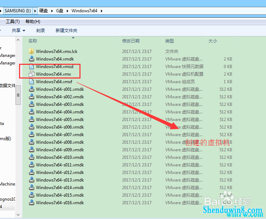The image size is (266, 219).
Task: Select the sidebar item ending in ms版)
Action: tap(5, 139)
